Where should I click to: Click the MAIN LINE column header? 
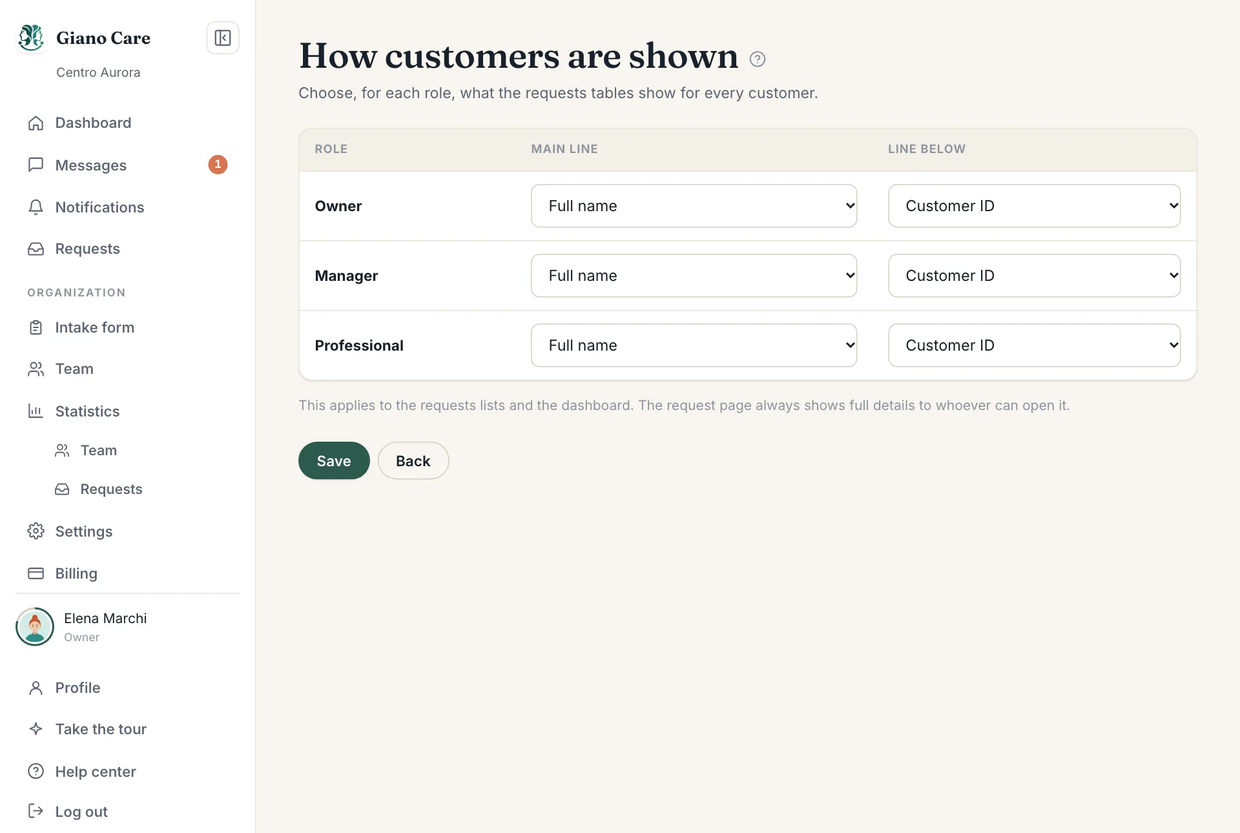coord(564,149)
